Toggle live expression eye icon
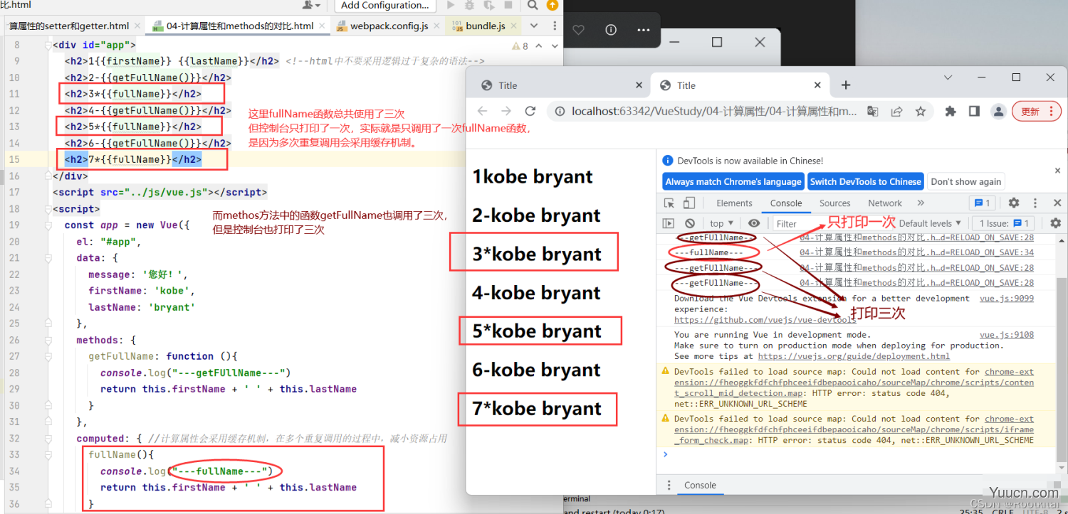 pos(754,223)
